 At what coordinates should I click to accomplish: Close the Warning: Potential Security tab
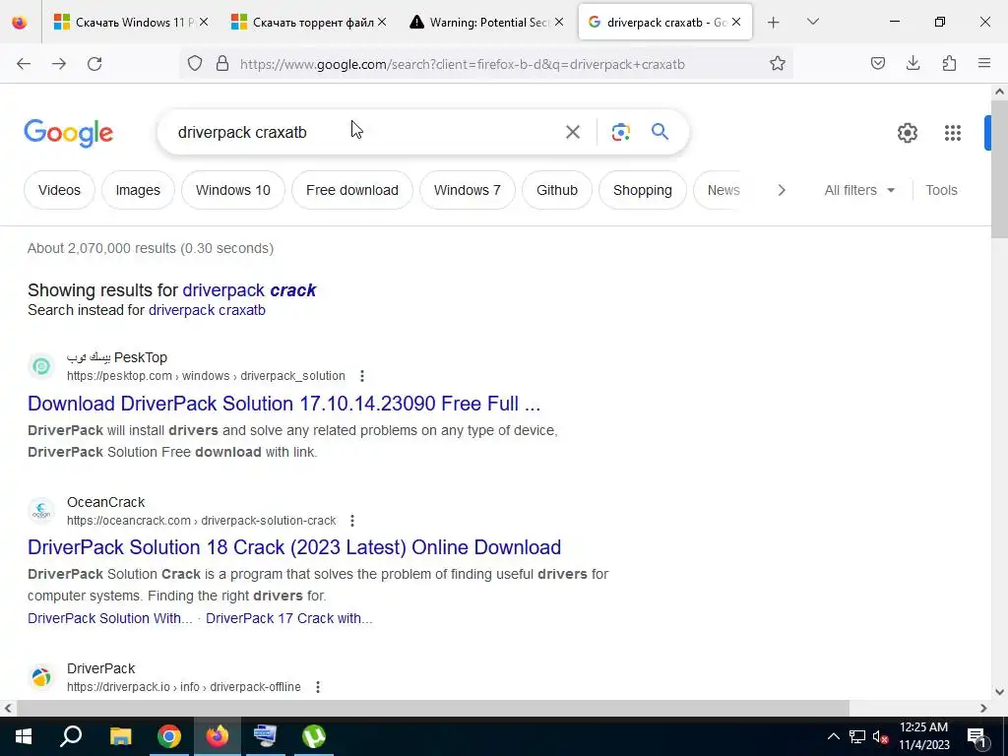click(x=559, y=23)
